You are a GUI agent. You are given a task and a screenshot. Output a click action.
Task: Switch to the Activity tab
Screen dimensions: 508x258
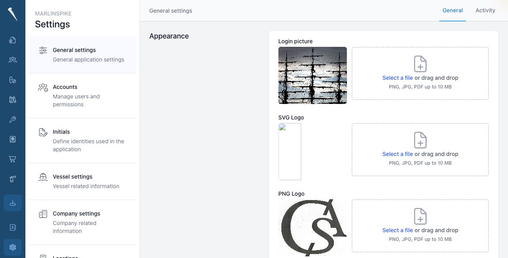485,11
